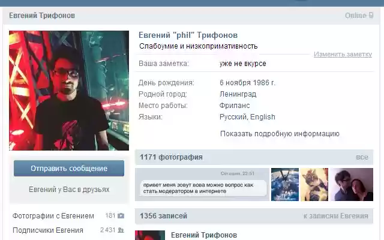Open the все link in photos header
384x240 pixels.
[x=362, y=157]
